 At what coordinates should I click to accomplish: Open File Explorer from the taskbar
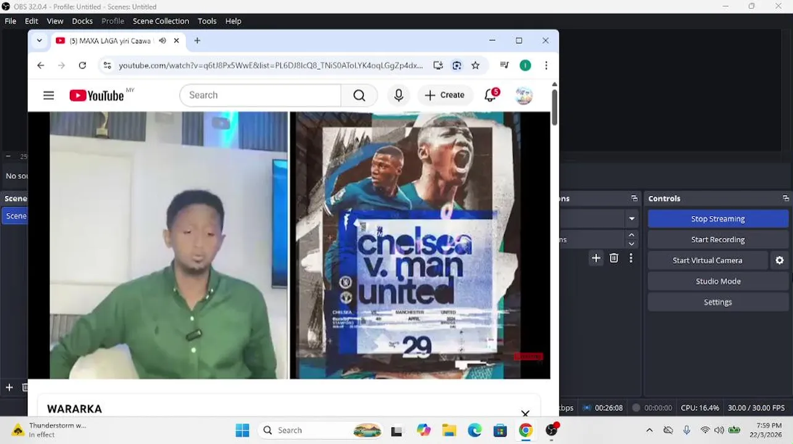coord(449,430)
